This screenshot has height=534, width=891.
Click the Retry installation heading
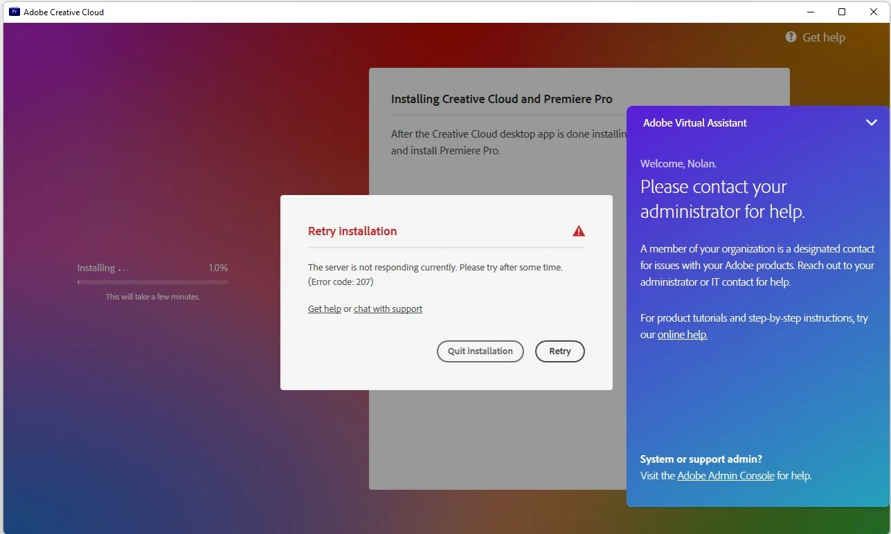click(352, 231)
